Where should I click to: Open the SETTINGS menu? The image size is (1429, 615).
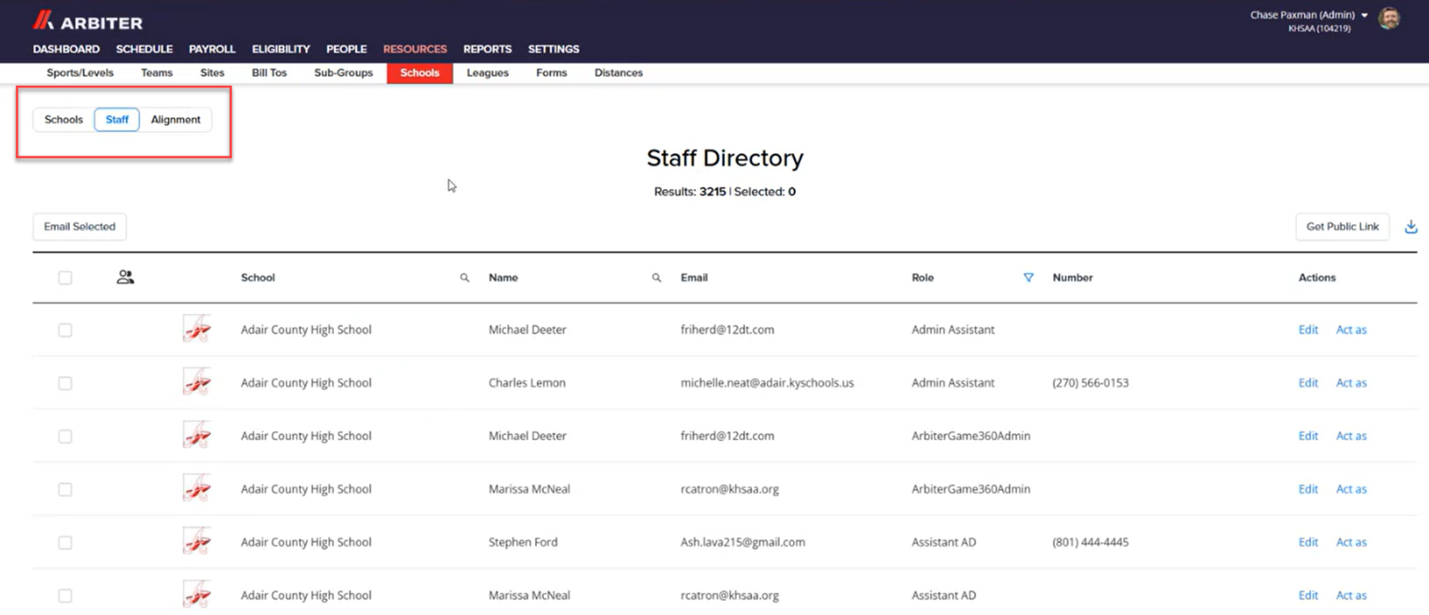(553, 49)
